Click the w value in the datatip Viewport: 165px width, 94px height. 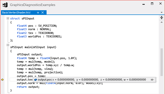tap(135, 80)
